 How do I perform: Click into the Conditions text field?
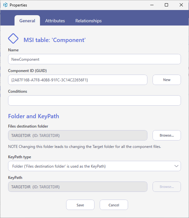point(94,100)
